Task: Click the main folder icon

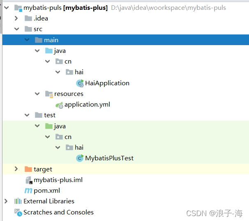Action: [39, 40]
